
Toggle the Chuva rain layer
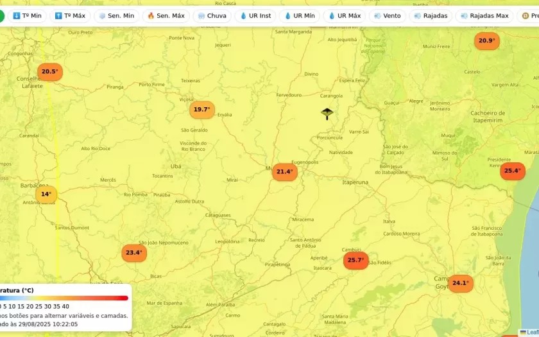click(212, 15)
